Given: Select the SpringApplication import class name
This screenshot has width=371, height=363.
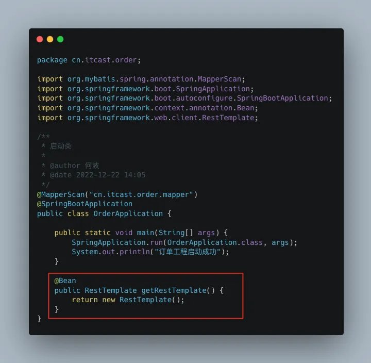Looking at the screenshot, I should point(213,89).
